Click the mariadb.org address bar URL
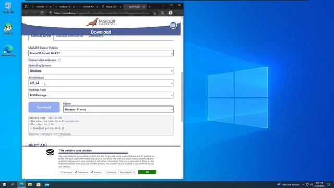The image size is (334, 188). coord(102,13)
